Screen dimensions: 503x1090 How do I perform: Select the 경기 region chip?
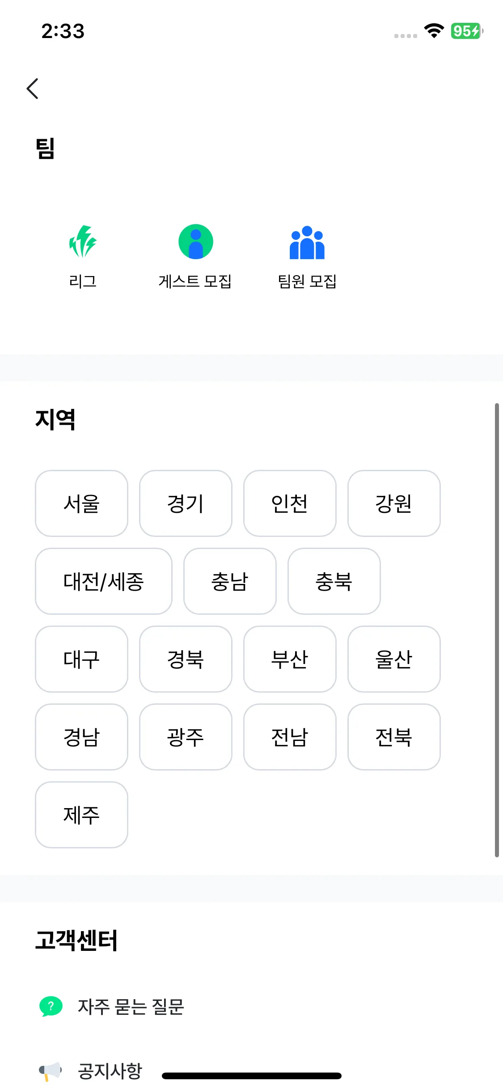tap(186, 503)
